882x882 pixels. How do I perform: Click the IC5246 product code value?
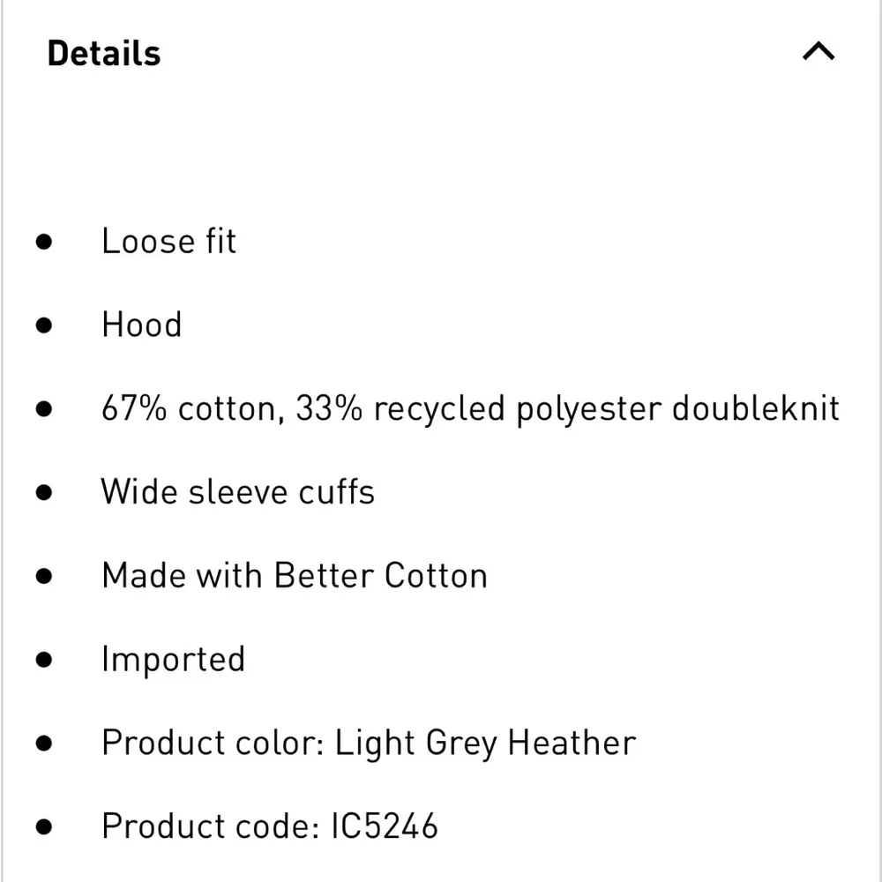coord(385,826)
